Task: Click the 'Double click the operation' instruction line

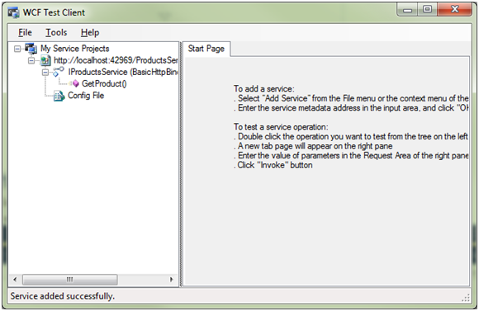Action: click(351, 136)
